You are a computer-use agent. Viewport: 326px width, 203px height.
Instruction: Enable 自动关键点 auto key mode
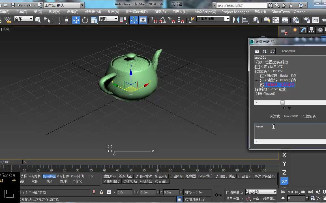pyautogui.click(x=234, y=192)
